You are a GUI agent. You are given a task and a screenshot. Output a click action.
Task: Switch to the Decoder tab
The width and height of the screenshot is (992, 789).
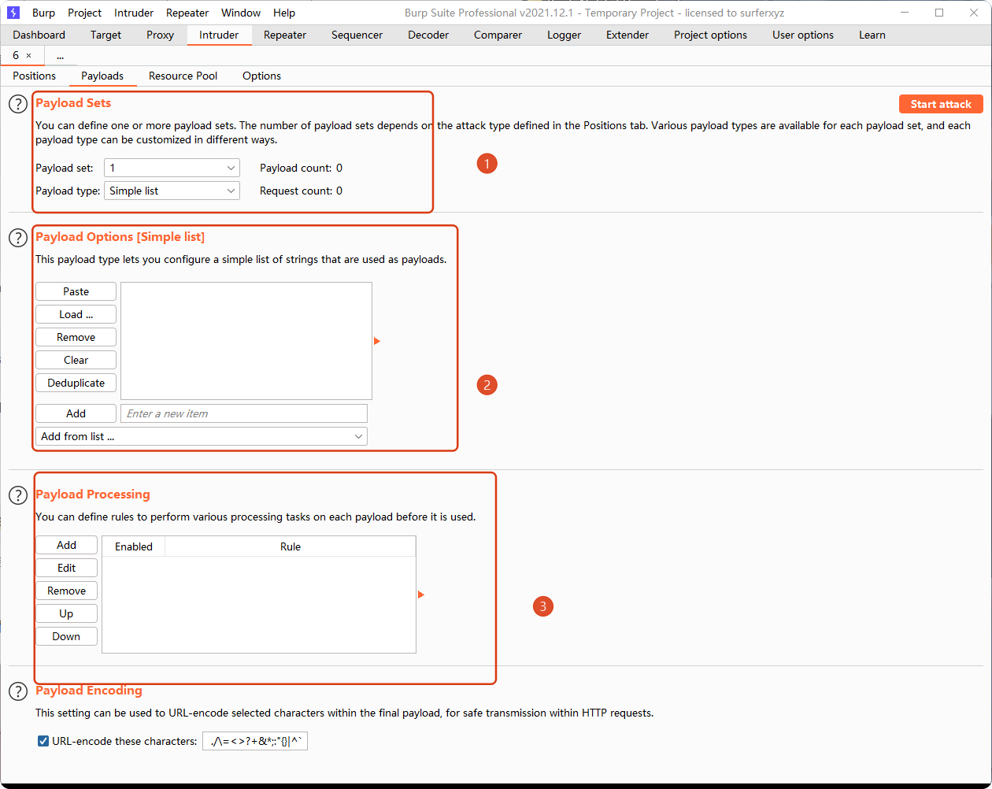point(428,35)
